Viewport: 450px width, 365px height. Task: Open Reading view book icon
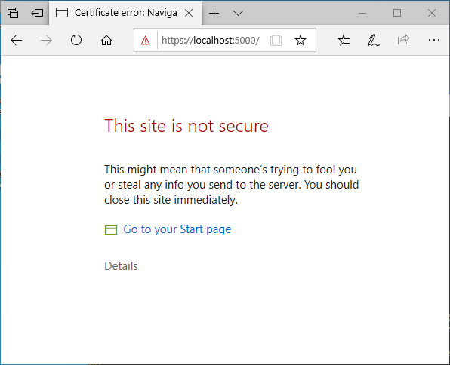pos(276,41)
